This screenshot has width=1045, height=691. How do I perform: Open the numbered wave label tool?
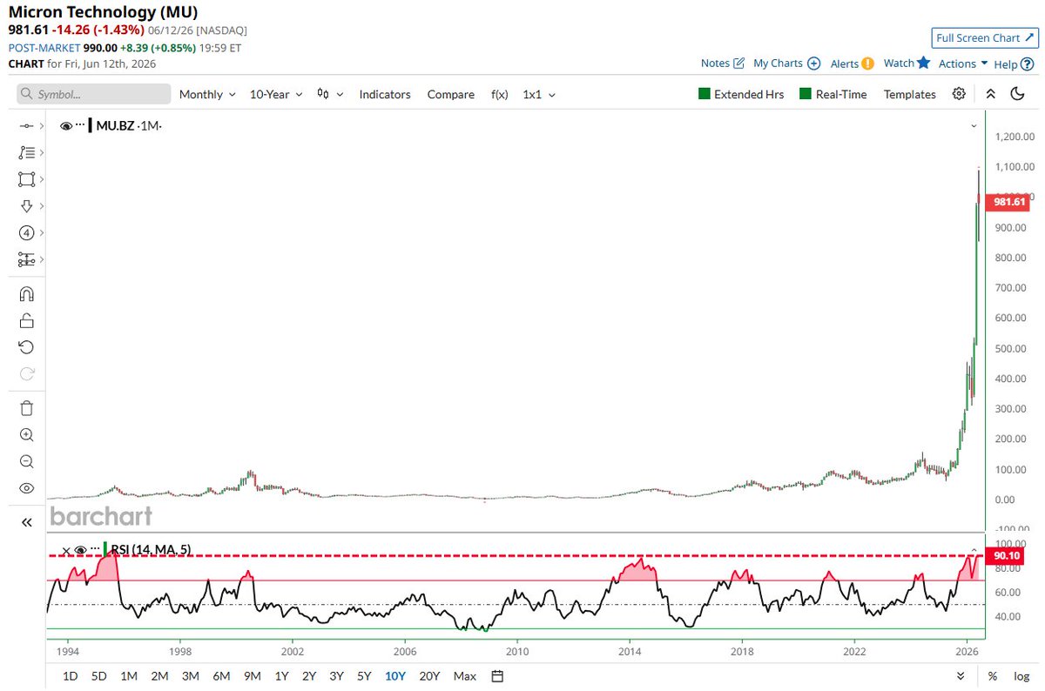coord(26,233)
